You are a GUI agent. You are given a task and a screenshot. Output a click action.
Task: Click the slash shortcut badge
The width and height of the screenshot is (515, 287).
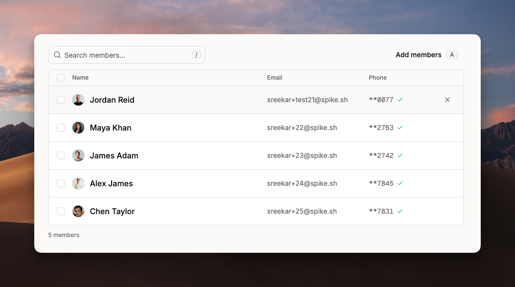196,55
